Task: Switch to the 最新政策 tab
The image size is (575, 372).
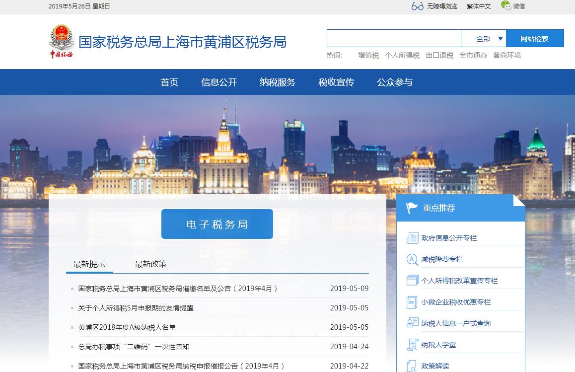Action: [x=150, y=264]
